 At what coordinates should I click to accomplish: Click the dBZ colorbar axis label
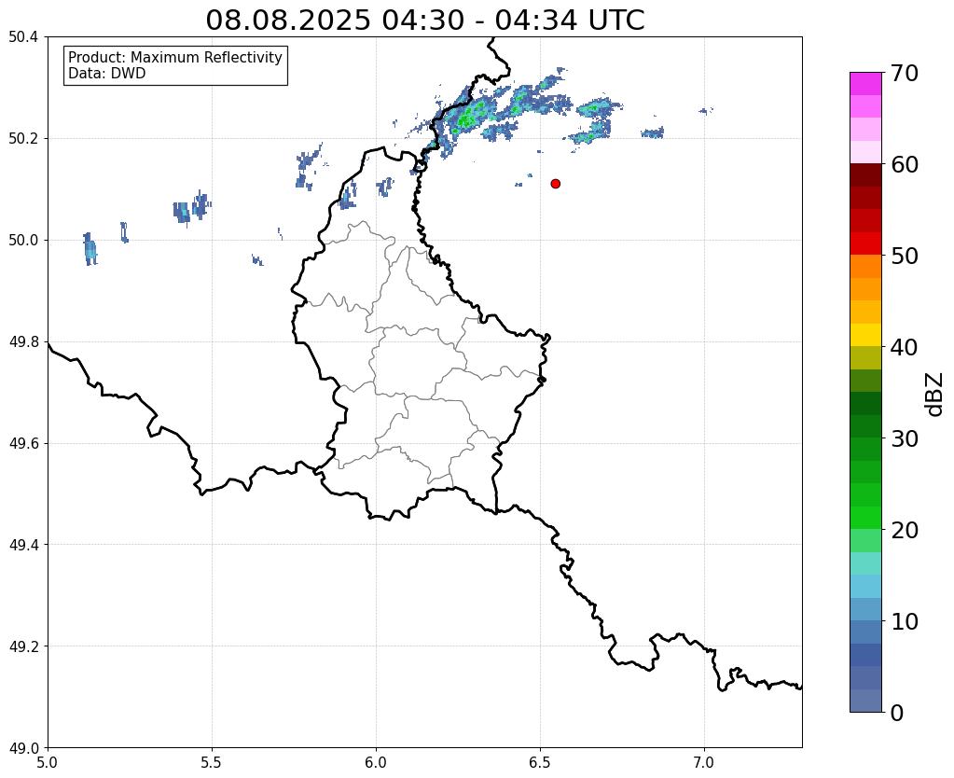[x=935, y=394]
